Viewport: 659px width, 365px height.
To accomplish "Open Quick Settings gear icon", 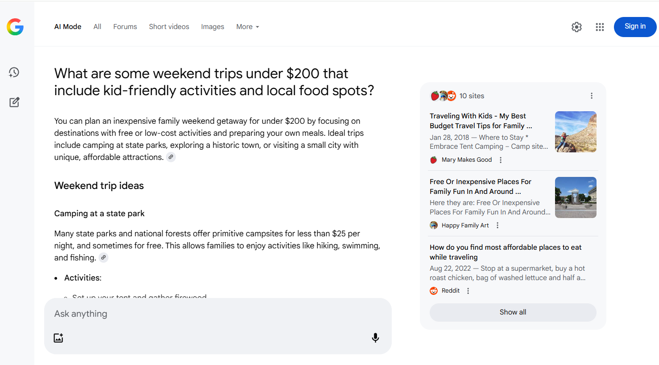I will (576, 27).
